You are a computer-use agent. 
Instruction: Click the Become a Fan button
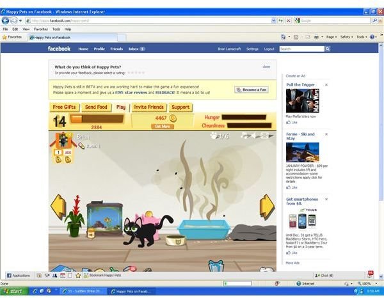point(252,90)
